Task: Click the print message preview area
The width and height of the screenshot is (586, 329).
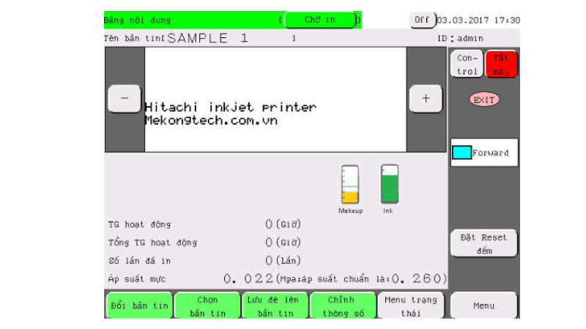Action: click(275, 99)
